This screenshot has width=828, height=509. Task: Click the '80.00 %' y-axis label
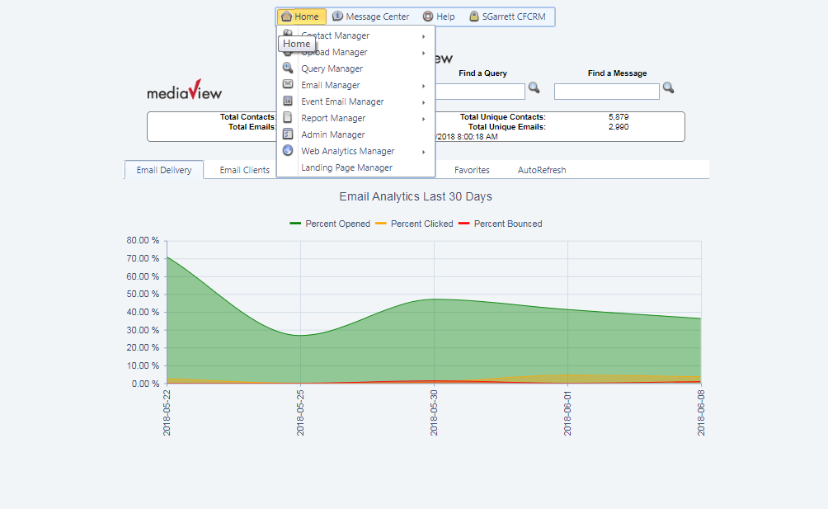pyautogui.click(x=143, y=240)
